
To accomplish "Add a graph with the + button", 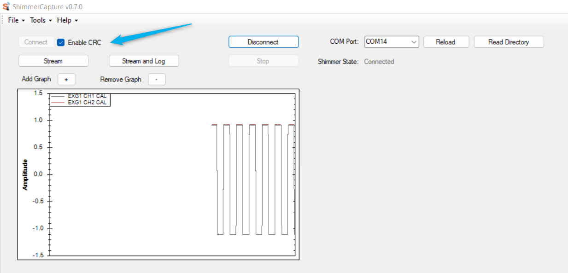I will 66,79.
